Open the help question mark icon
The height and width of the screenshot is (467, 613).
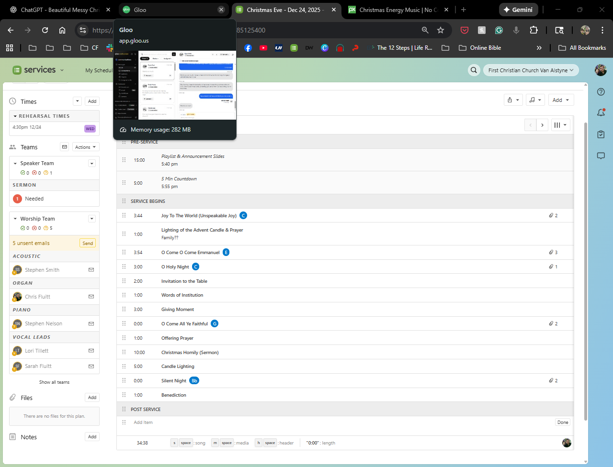[x=601, y=92]
